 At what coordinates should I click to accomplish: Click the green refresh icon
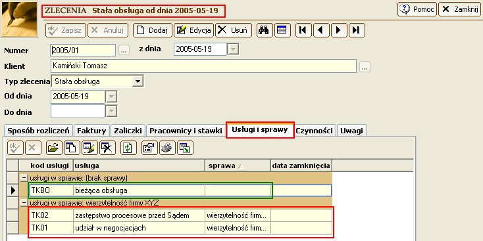coord(128,148)
